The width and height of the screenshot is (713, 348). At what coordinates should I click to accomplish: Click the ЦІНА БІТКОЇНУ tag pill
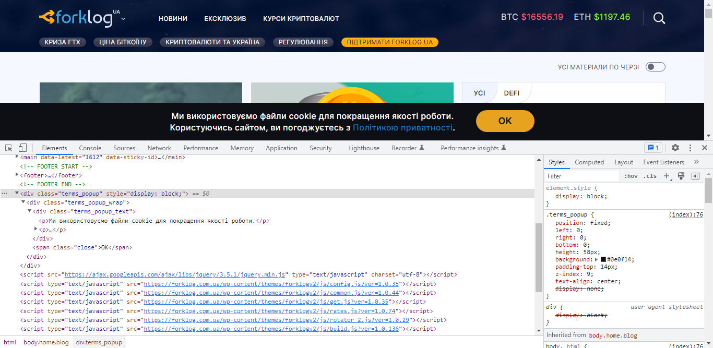coord(123,42)
